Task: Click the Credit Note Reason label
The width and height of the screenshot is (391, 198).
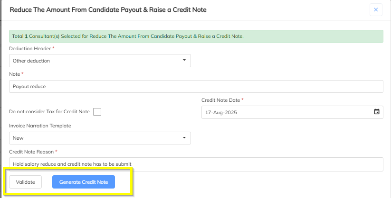Action: pos(31,152)
